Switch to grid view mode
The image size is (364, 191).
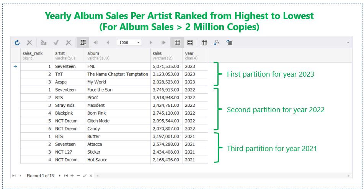click(177, 43)
